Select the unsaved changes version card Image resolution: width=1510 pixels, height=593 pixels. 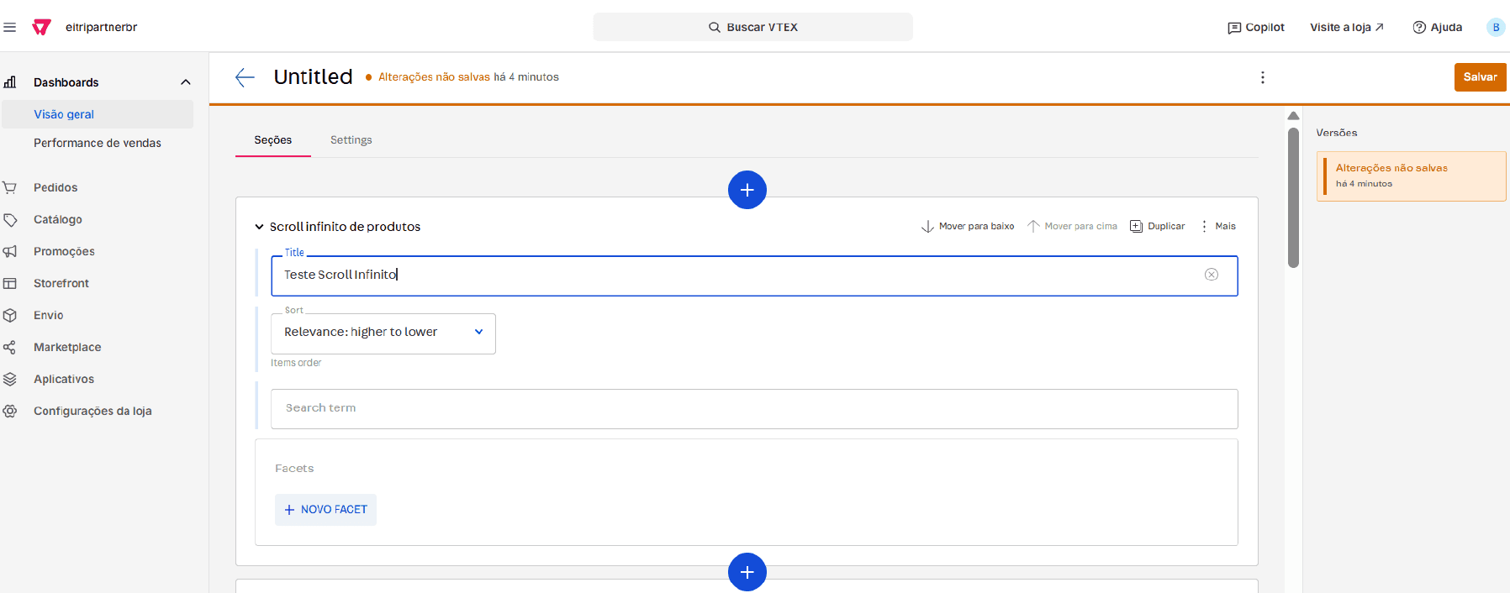point(1411,176)
